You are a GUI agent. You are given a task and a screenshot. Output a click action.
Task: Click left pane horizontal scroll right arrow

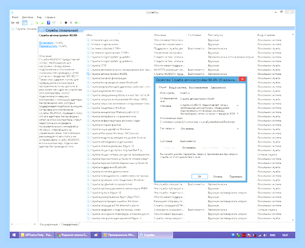coord(34,224)
